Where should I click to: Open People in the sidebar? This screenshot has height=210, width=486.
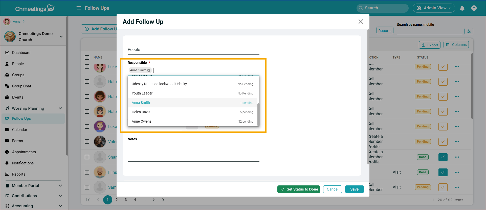pyautogui.click(x=18, y=64)
